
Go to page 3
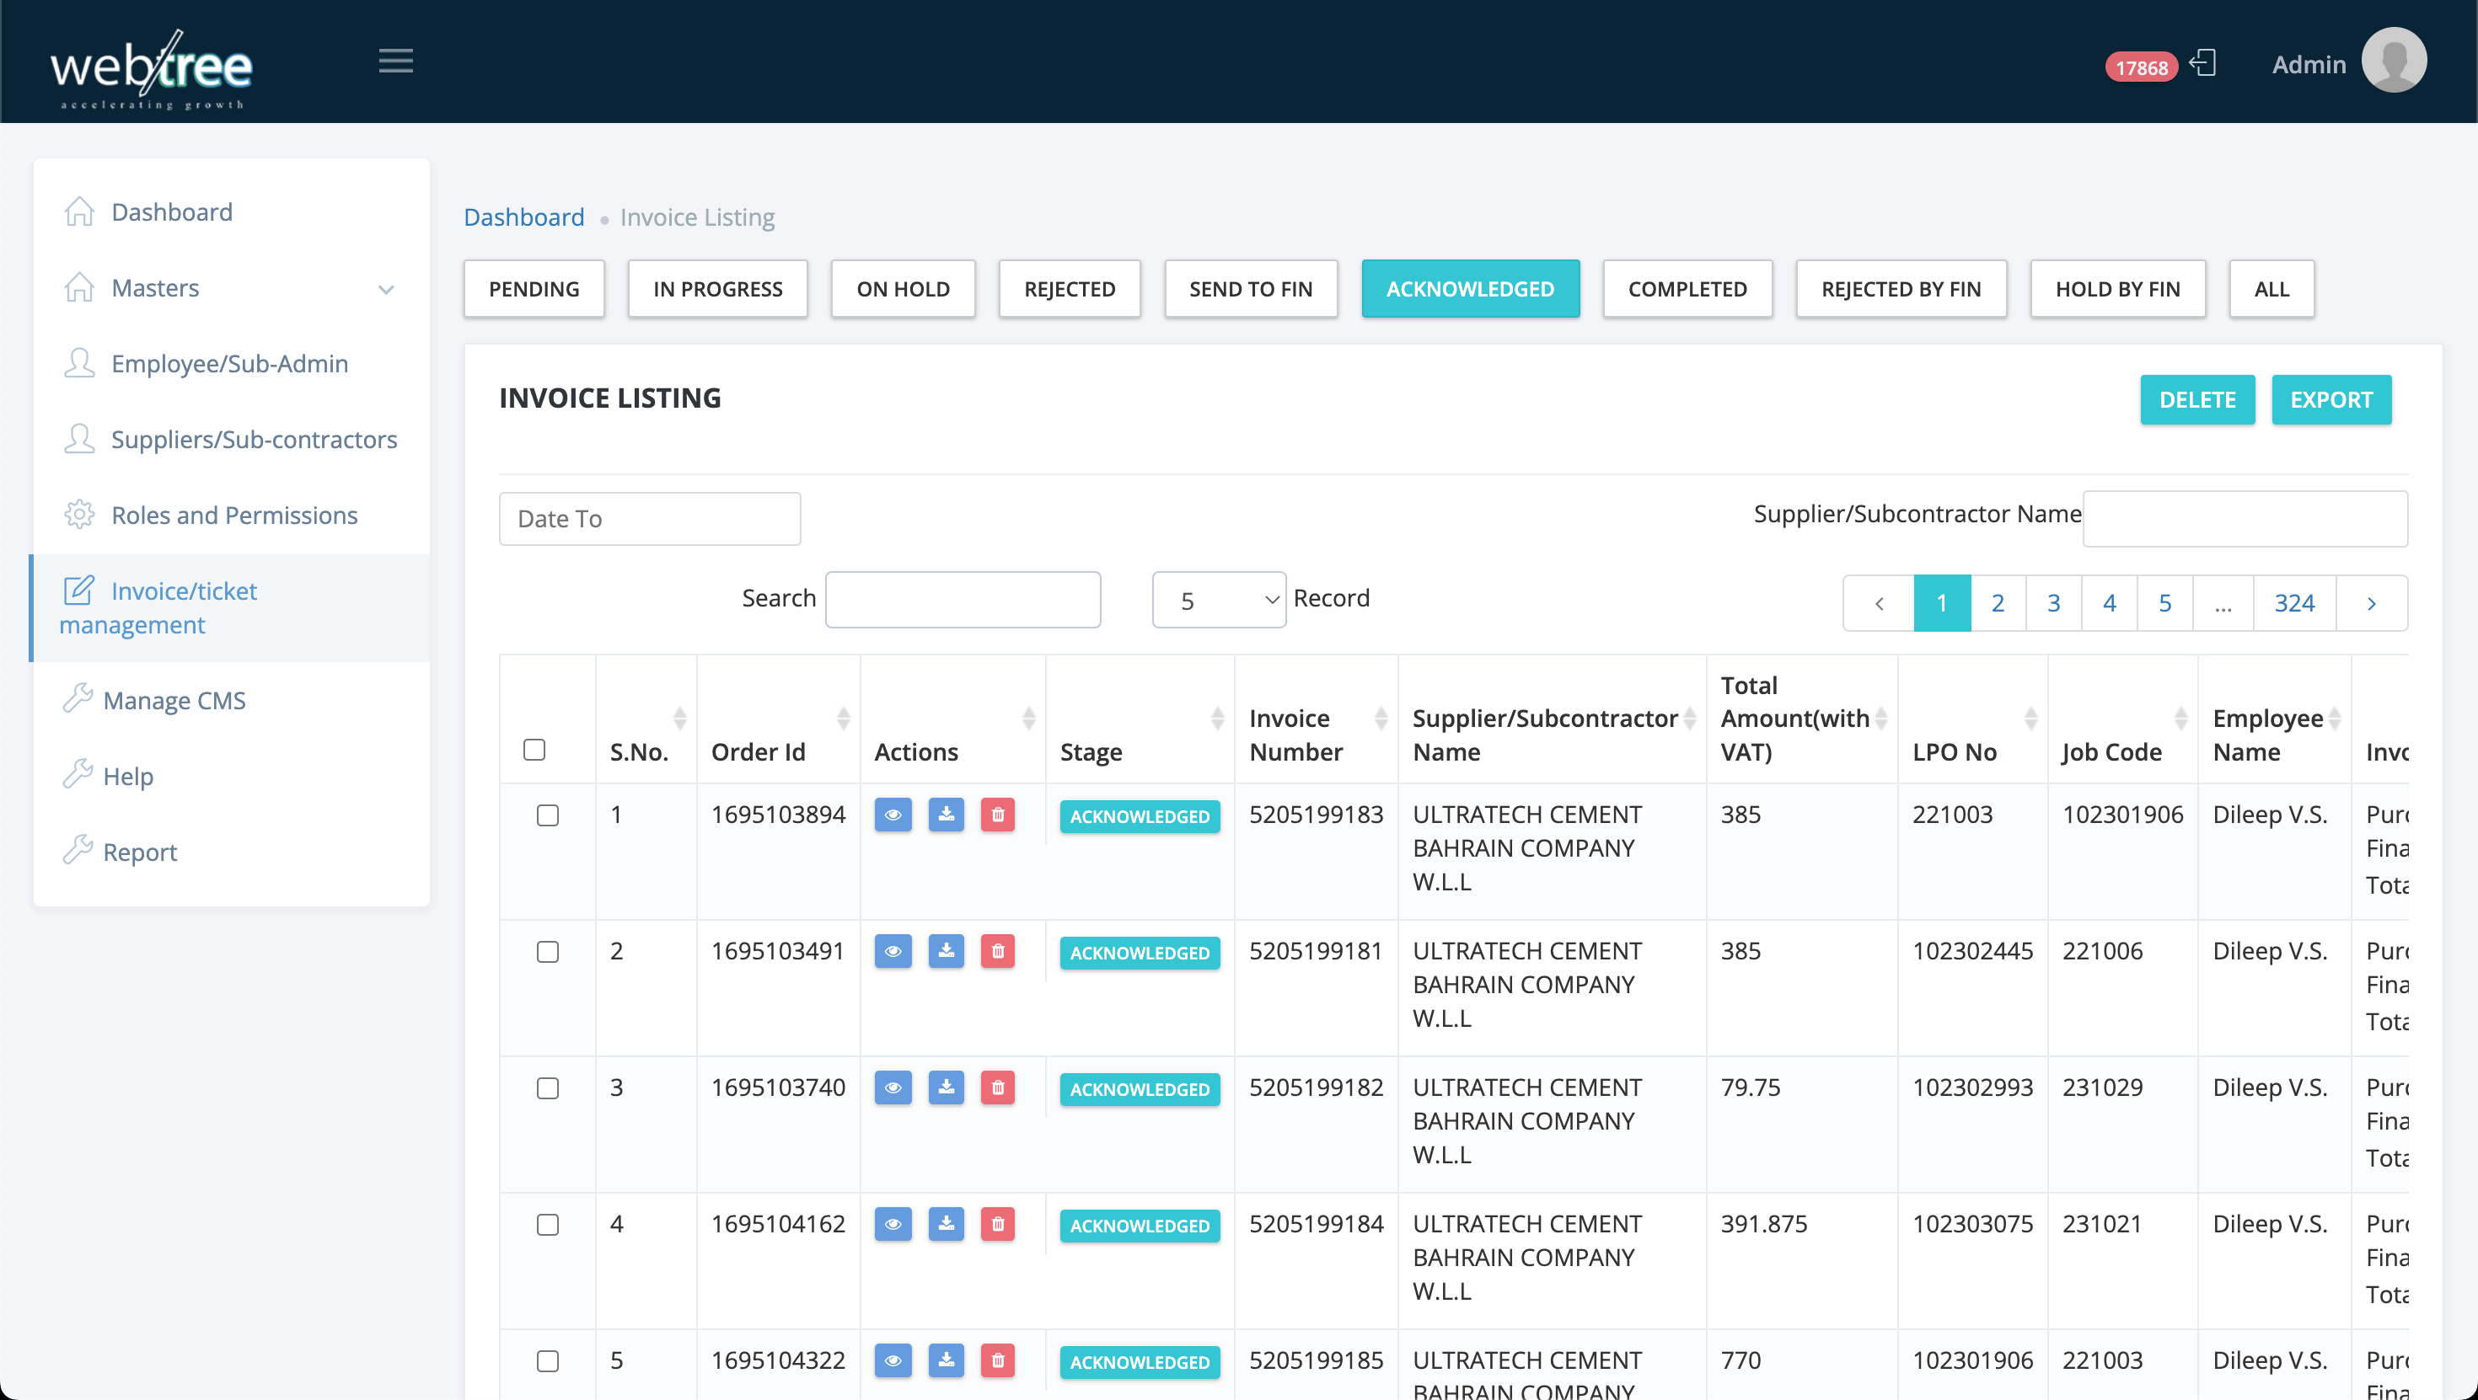pos(2053,603)
